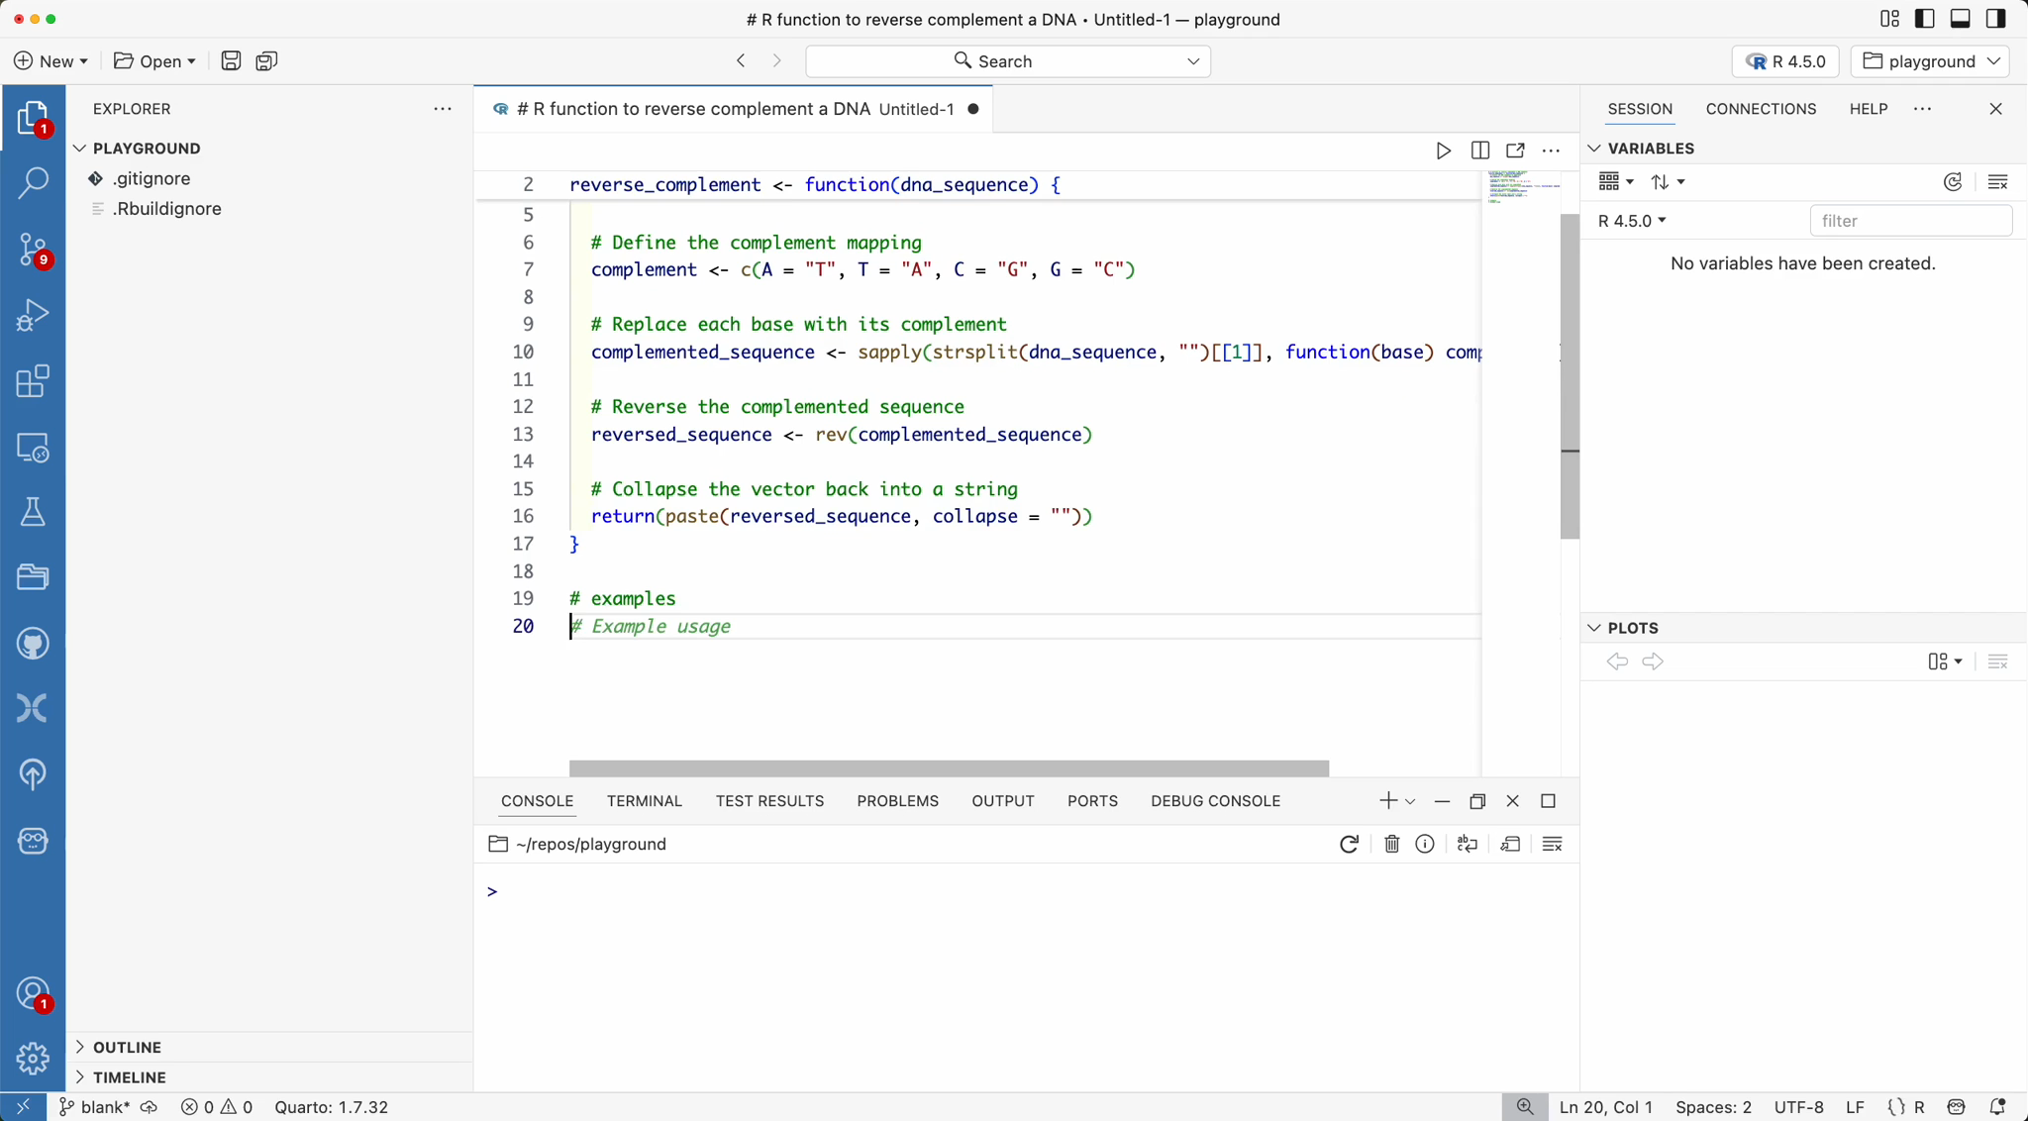Open the GitHub icon in the activity bar
Image resolution: width=2028 pixels, height=1121 pixels.
tap(34, 644)
